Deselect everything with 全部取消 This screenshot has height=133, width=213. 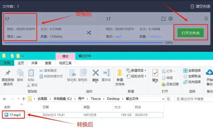pyautogui.click(x=192, y=76)
